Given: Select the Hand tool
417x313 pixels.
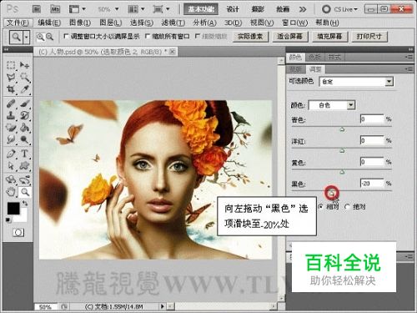Looking at the screenshot, I should 11,192.
